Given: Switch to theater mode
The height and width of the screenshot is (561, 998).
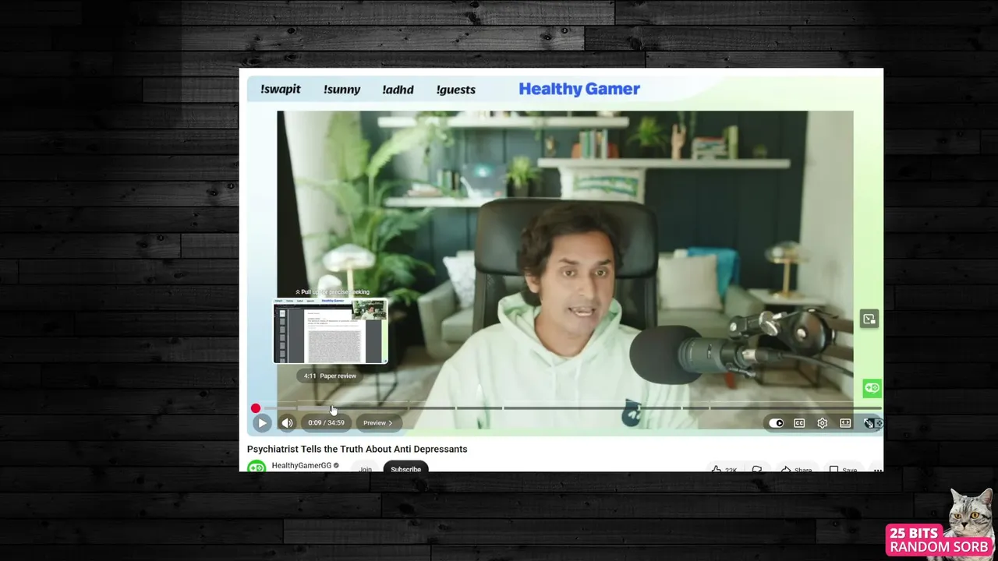Looking at the screenshot, I should point(845,423).
